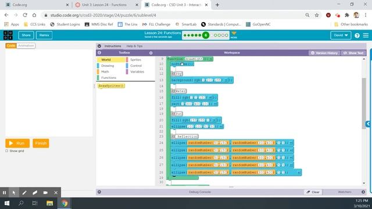Image resolution: width=372 pixels, height=209 pixels.
Task: Click the Share button
Action: (26, 35)
